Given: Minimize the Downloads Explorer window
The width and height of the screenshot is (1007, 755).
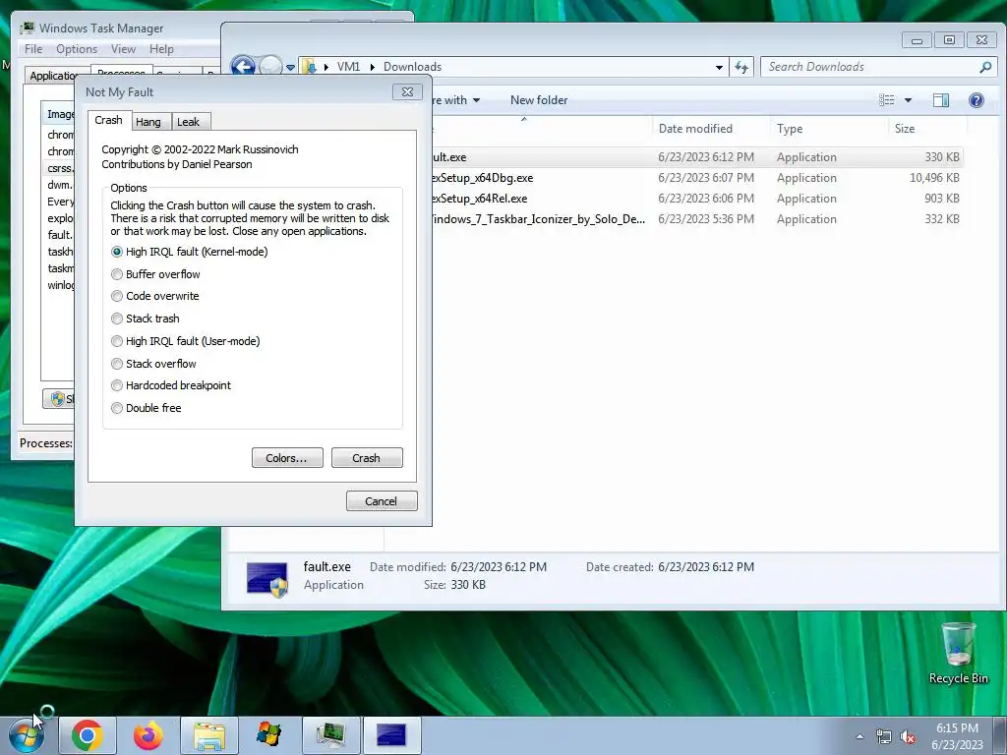Looking at the screenshot, I should click(917, 40).
